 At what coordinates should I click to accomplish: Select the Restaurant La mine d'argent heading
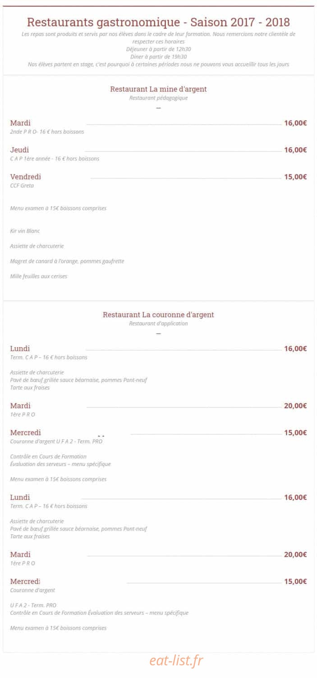pos(158,89)
